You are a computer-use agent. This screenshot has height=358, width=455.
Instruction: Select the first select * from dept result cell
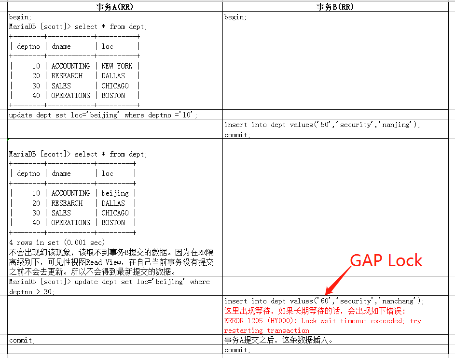(115, 65)
